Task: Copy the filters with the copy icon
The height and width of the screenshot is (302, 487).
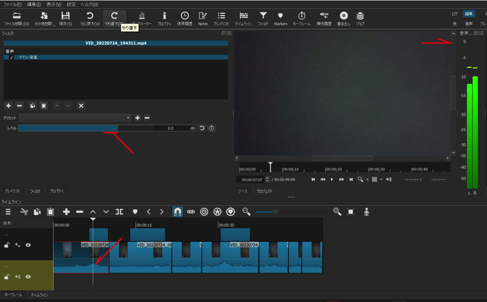Action: (x=32, y=106)
